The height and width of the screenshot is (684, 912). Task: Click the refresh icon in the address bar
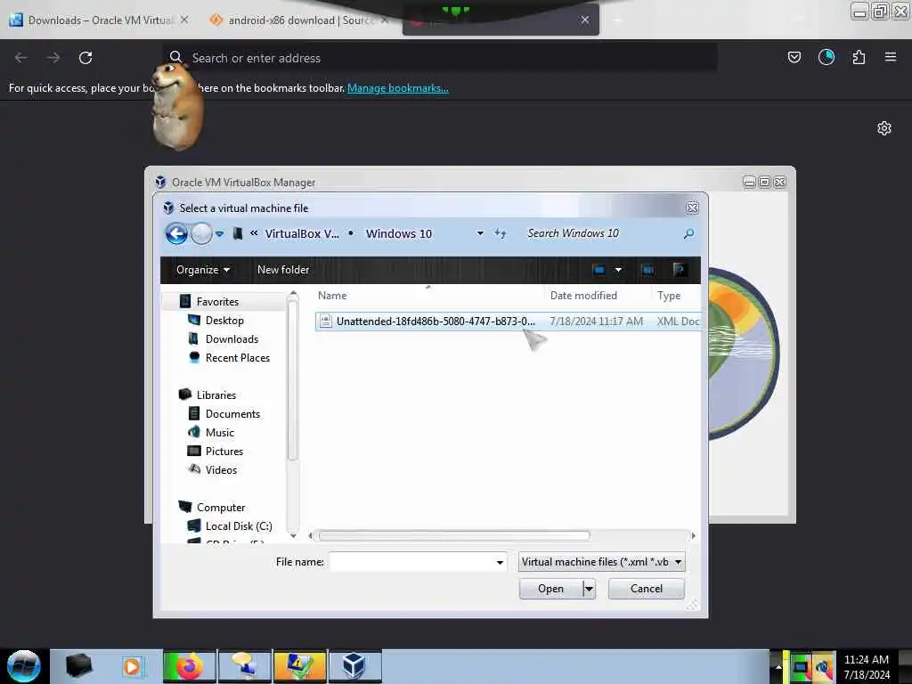[501, 233]
